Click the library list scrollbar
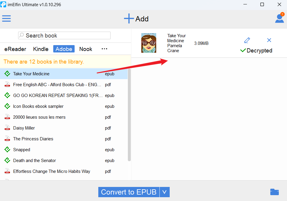This screenshot has height=201, width=287. [129, 115]
